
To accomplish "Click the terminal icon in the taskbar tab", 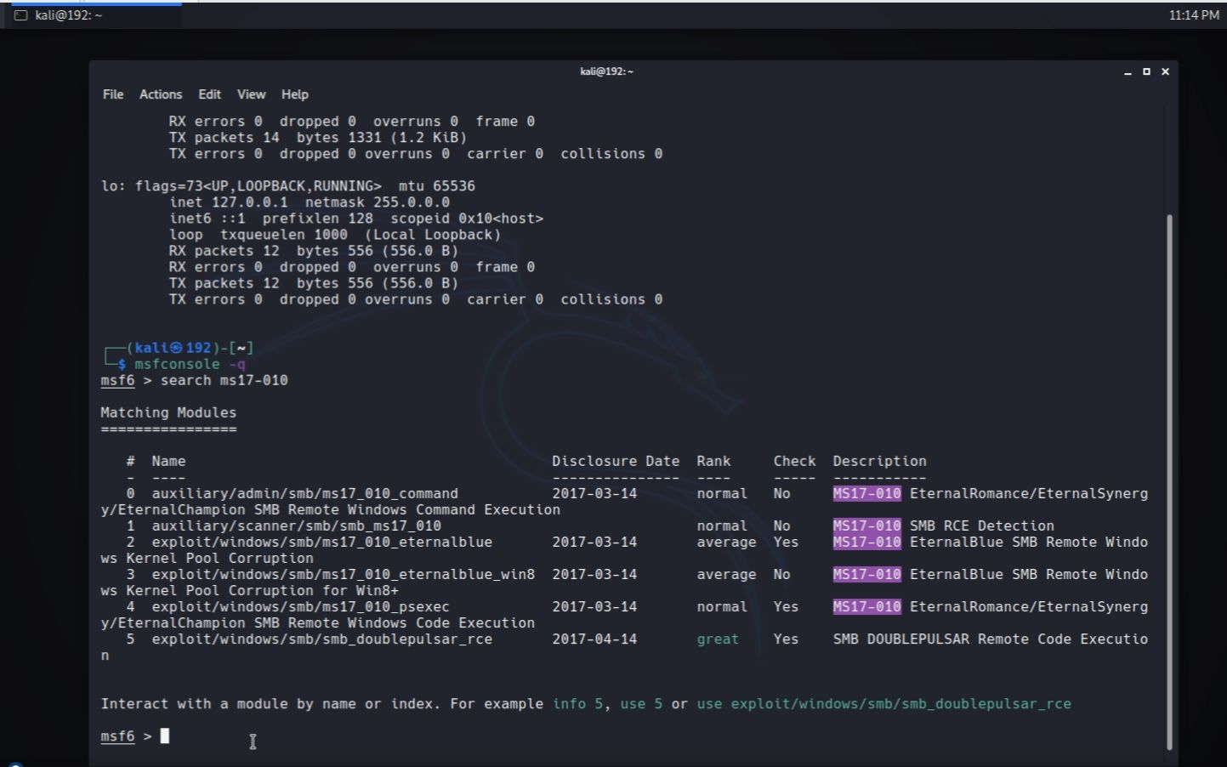I will click(20, 14).
